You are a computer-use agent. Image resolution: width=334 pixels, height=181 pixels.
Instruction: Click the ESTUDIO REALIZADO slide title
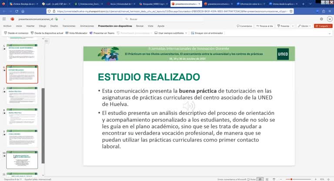[x=149, y=77]
